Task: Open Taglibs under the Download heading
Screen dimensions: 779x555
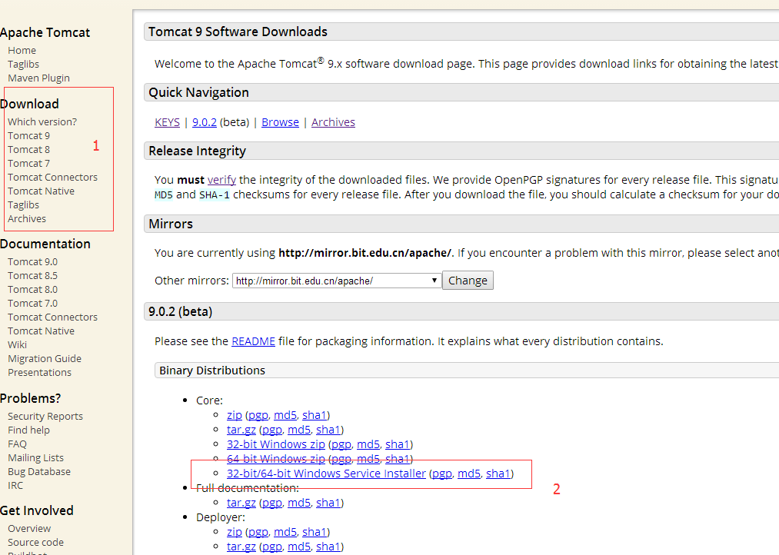Action: [x=23, y=205]
